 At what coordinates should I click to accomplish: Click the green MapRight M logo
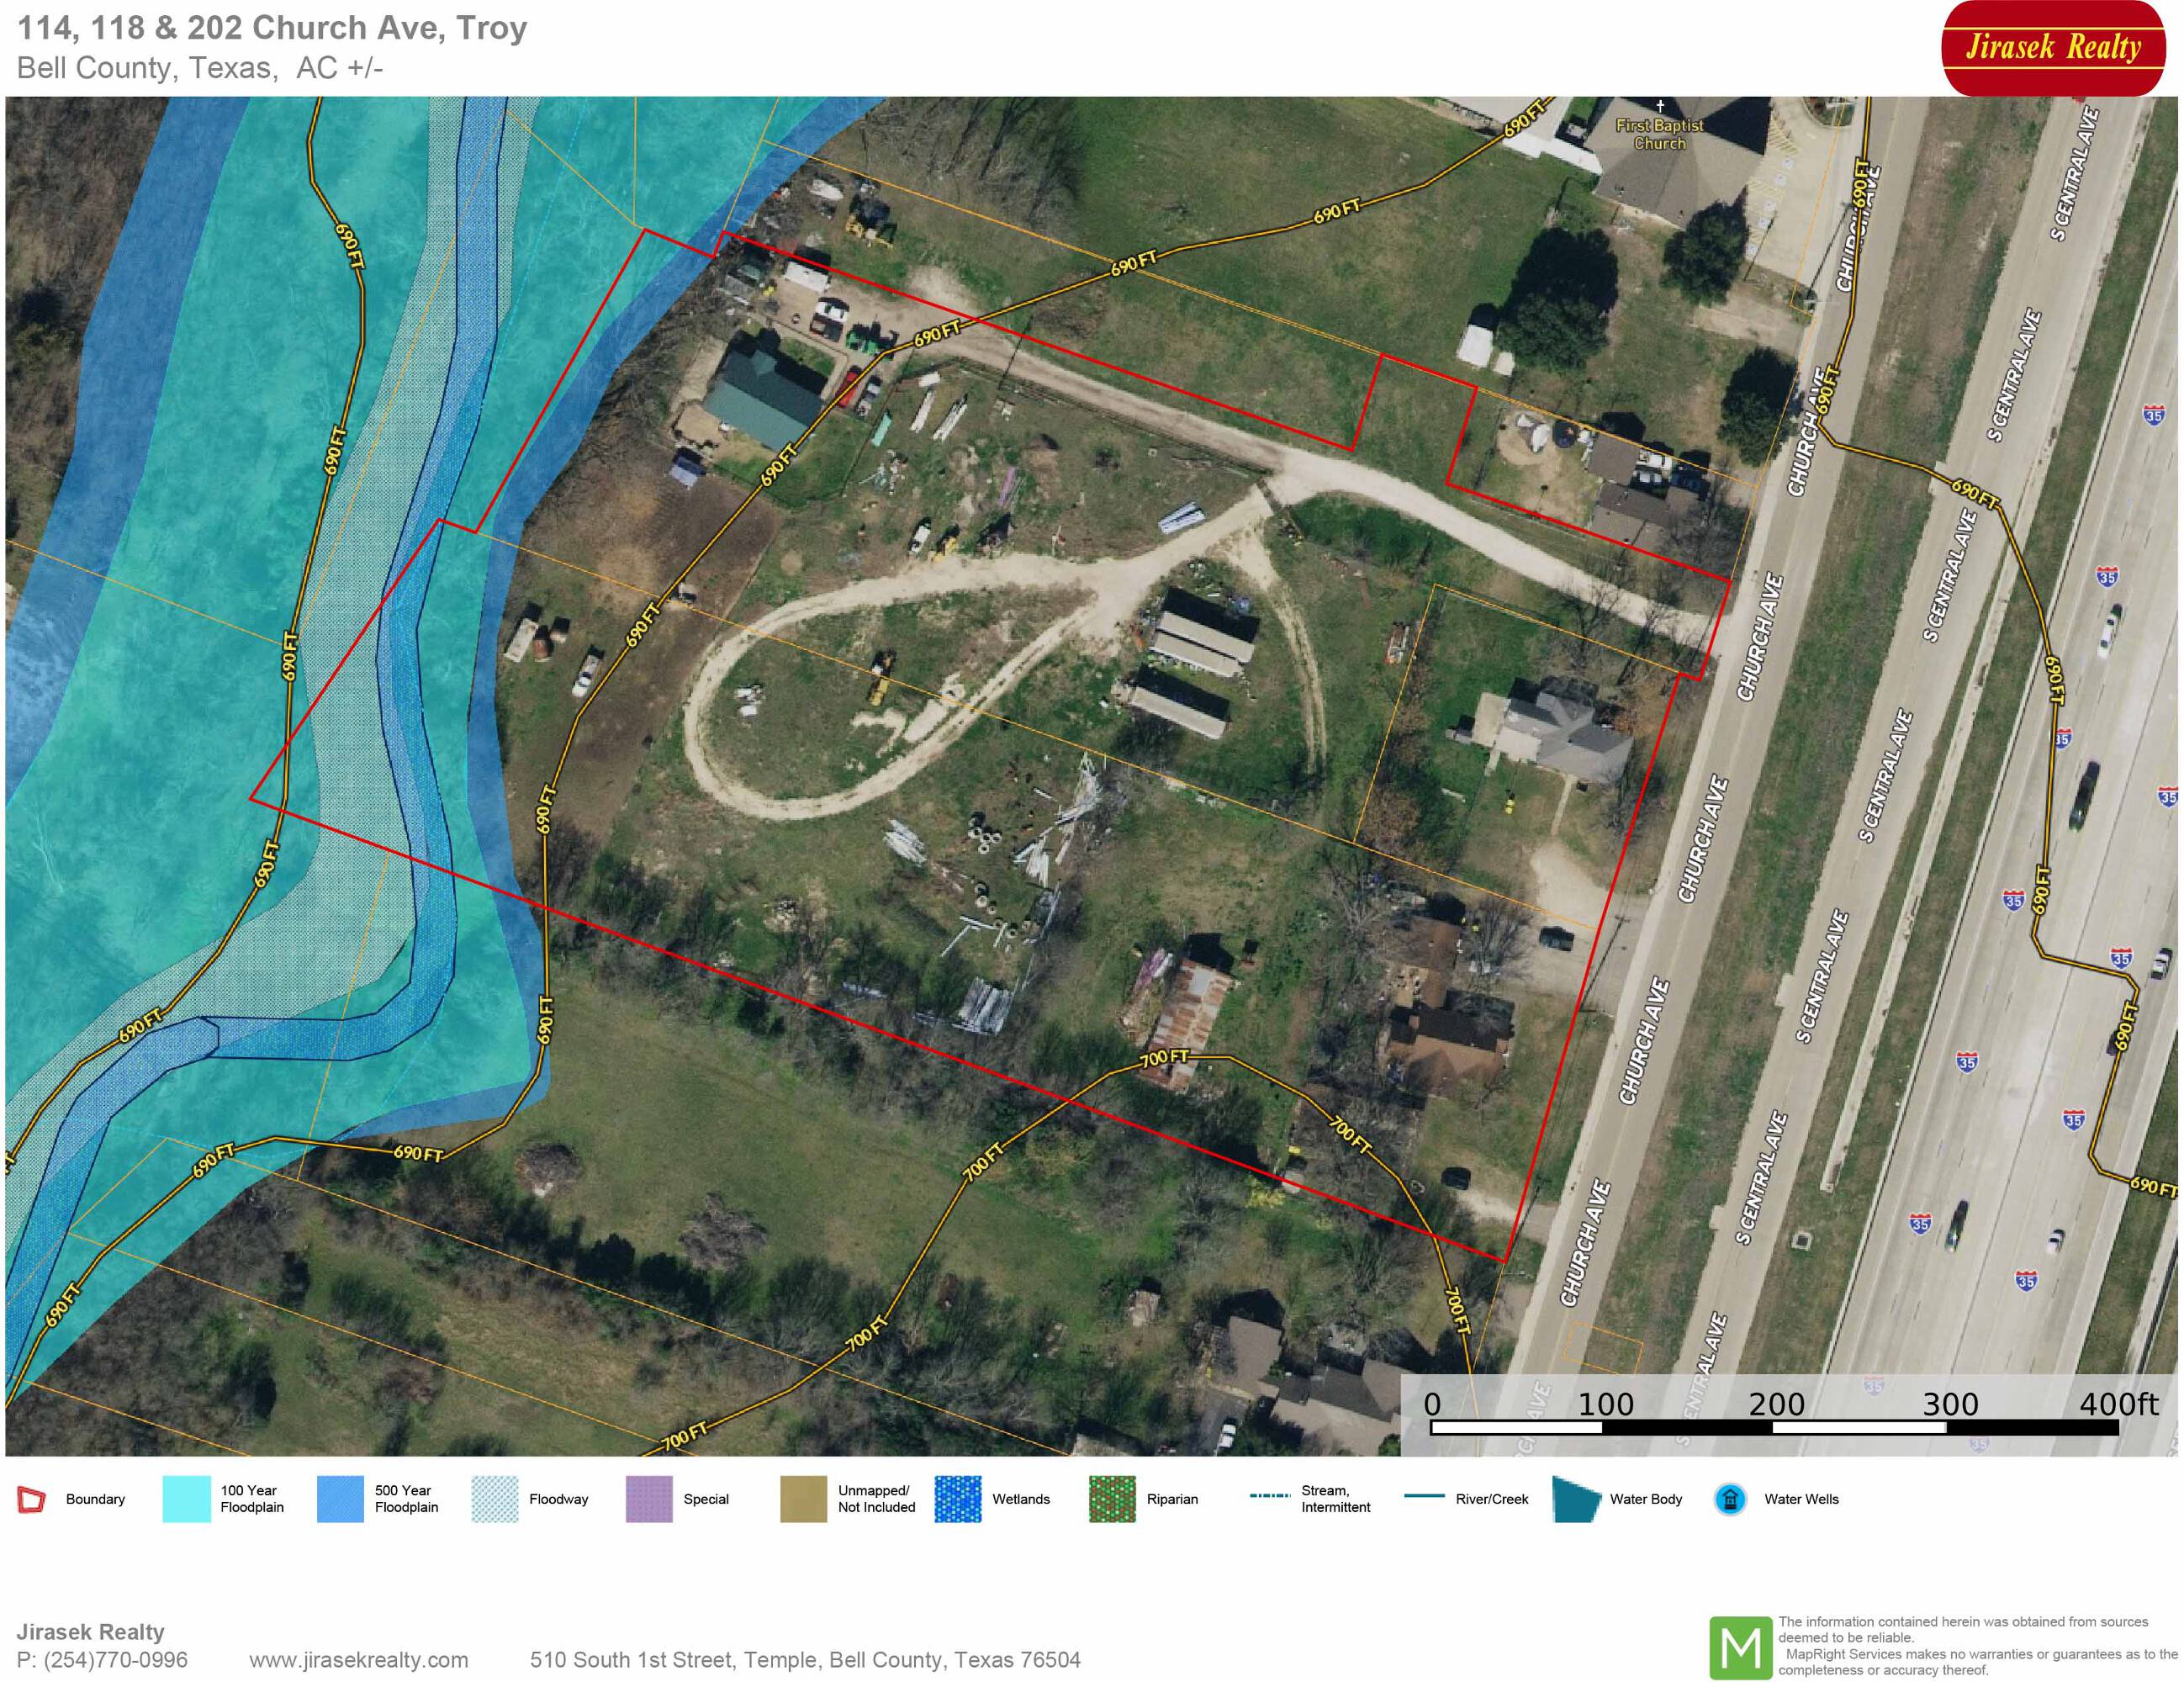click(x=1740, y=1647)
